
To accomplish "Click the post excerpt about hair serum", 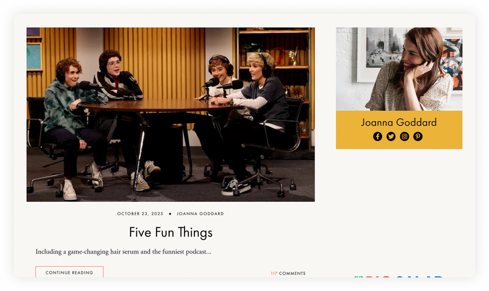I will coord(123,251).
